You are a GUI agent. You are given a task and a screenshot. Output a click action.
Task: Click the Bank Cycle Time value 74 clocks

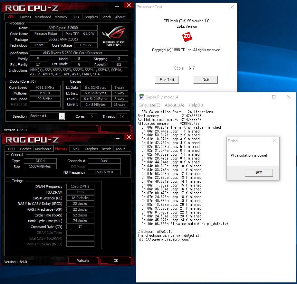[80, 221]
